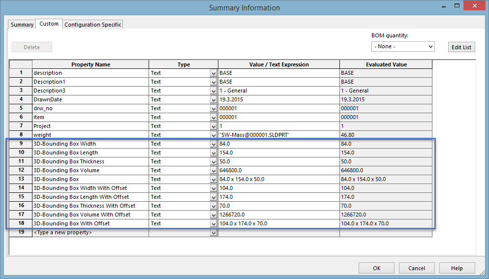
Task: Expand Type dropdown for weight row
Action: pyautogui.click(x=214, y=135)
